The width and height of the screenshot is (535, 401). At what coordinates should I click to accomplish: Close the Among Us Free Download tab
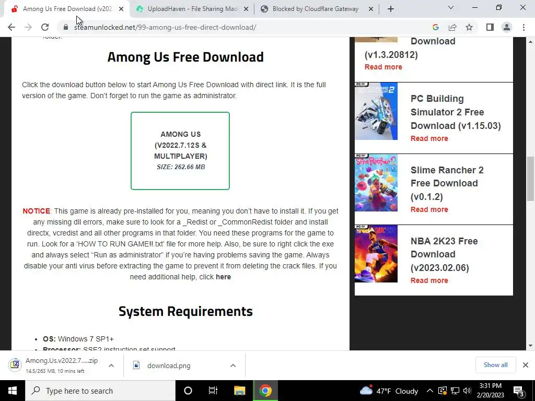[121, 9]
